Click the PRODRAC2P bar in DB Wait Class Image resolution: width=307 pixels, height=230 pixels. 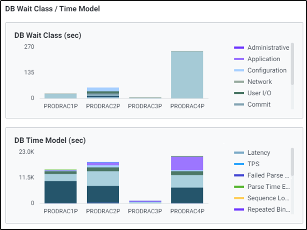[x=103, y=94]
